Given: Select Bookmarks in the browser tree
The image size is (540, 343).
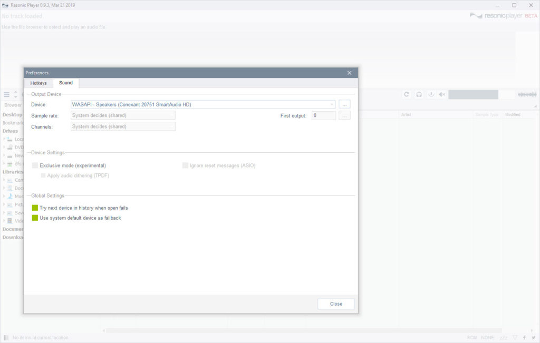Looking at the screenshot, I should [x=13, y=123].
